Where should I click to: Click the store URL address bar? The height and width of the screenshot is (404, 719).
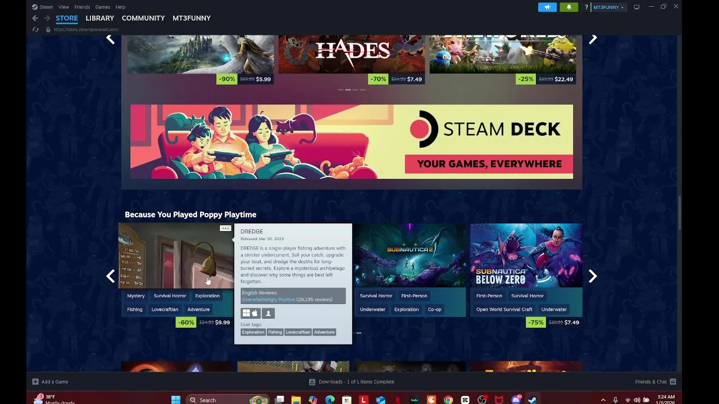coord(86,29)
